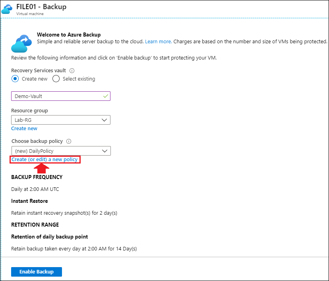The width and height of the screenshot is (329, 281).
Task: Expand the DailyPolicy backup policy dropdown
Action: (x=61, y=151)
